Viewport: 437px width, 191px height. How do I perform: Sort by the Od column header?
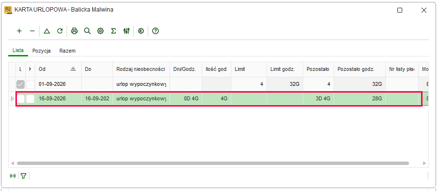coord(58,69)
